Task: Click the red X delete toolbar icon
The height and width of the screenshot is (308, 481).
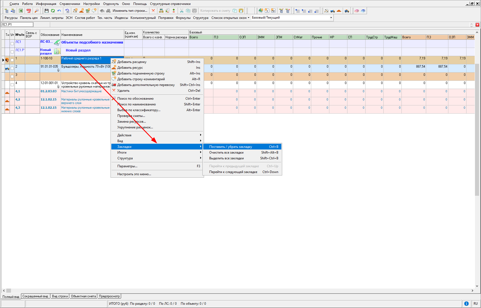Action: pyautogui.click(x=153, y=11)
